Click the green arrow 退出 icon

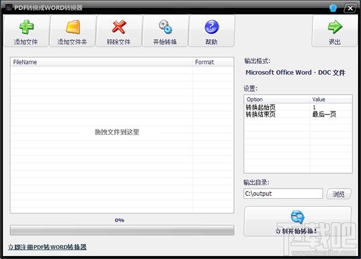[335, 27]
